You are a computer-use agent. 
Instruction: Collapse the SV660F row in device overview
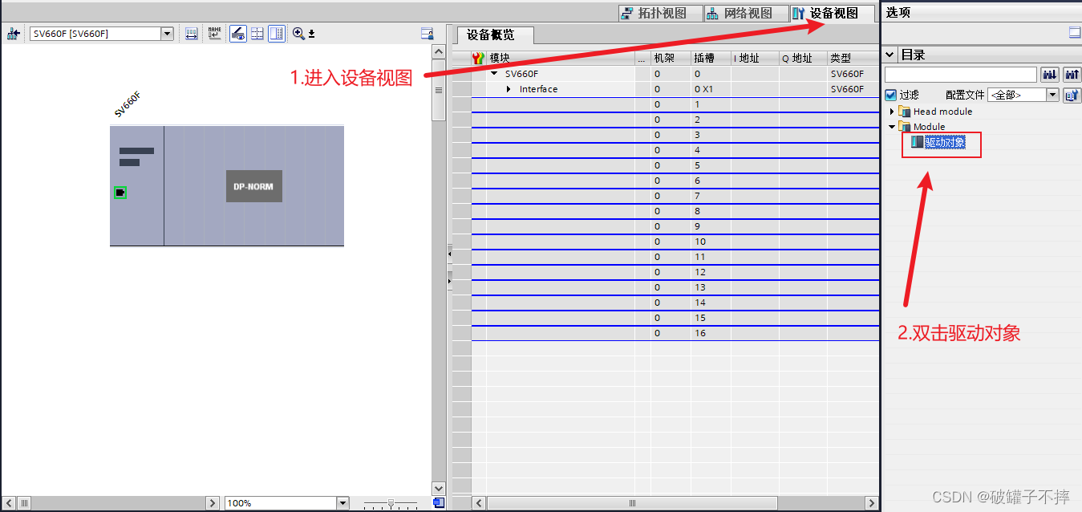tap(494, 74)
